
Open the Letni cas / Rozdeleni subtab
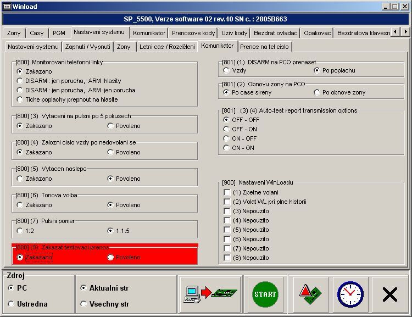[x=167, y=47]
